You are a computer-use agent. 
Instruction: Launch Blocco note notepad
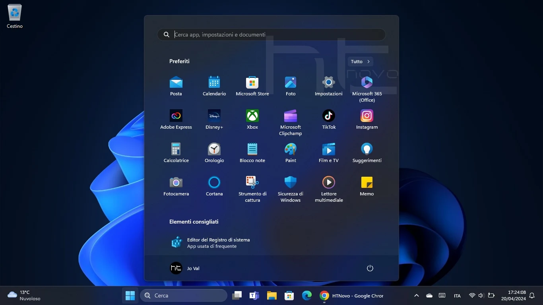click(252, 153)
